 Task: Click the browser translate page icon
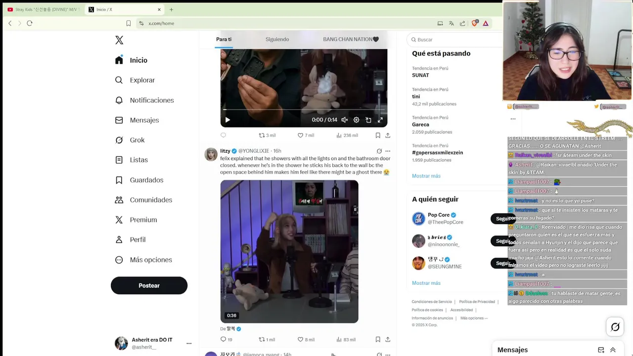point(451,23)
